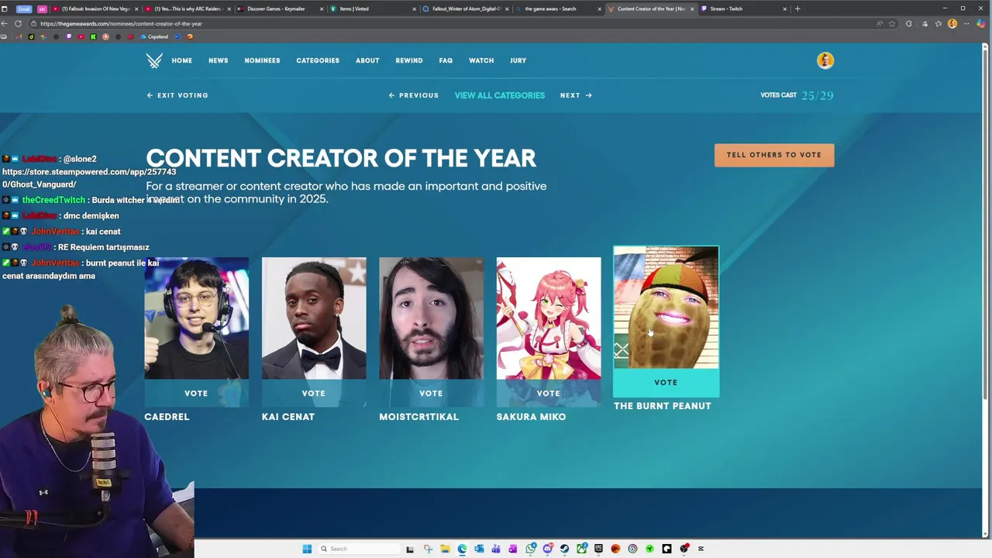Open the NEWS menu item
The height and width of the screenshot is (558, 992).
219,60
